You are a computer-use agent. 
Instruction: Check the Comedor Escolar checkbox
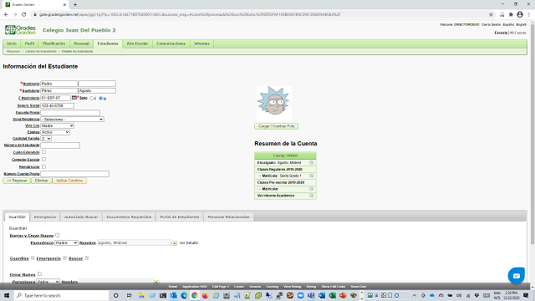point(43,160)
